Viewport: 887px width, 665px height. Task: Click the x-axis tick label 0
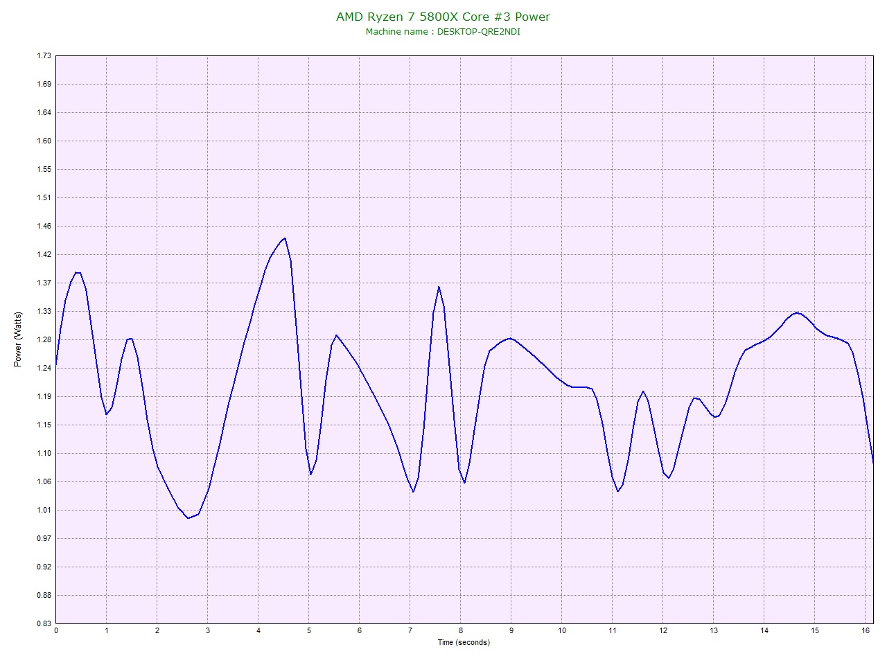pyautogui.click(x=55, y=630)
